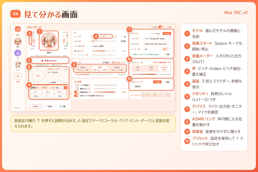
Task: Click 変換を止める stop button
Action: [x=49, y=61]
